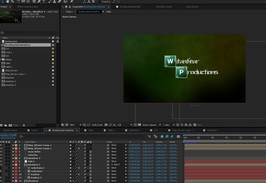Open Show Channel and color management icon
Viewport: 266px width, 183px height.
click(115, 125)
